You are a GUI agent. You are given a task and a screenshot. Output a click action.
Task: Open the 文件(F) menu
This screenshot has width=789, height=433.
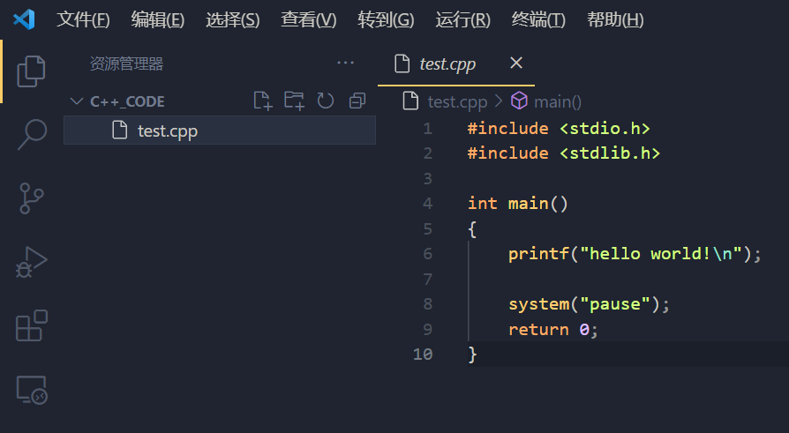83,19
